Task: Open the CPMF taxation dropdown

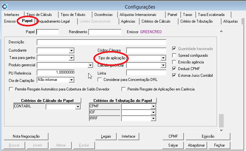Action: pos(153,106)
